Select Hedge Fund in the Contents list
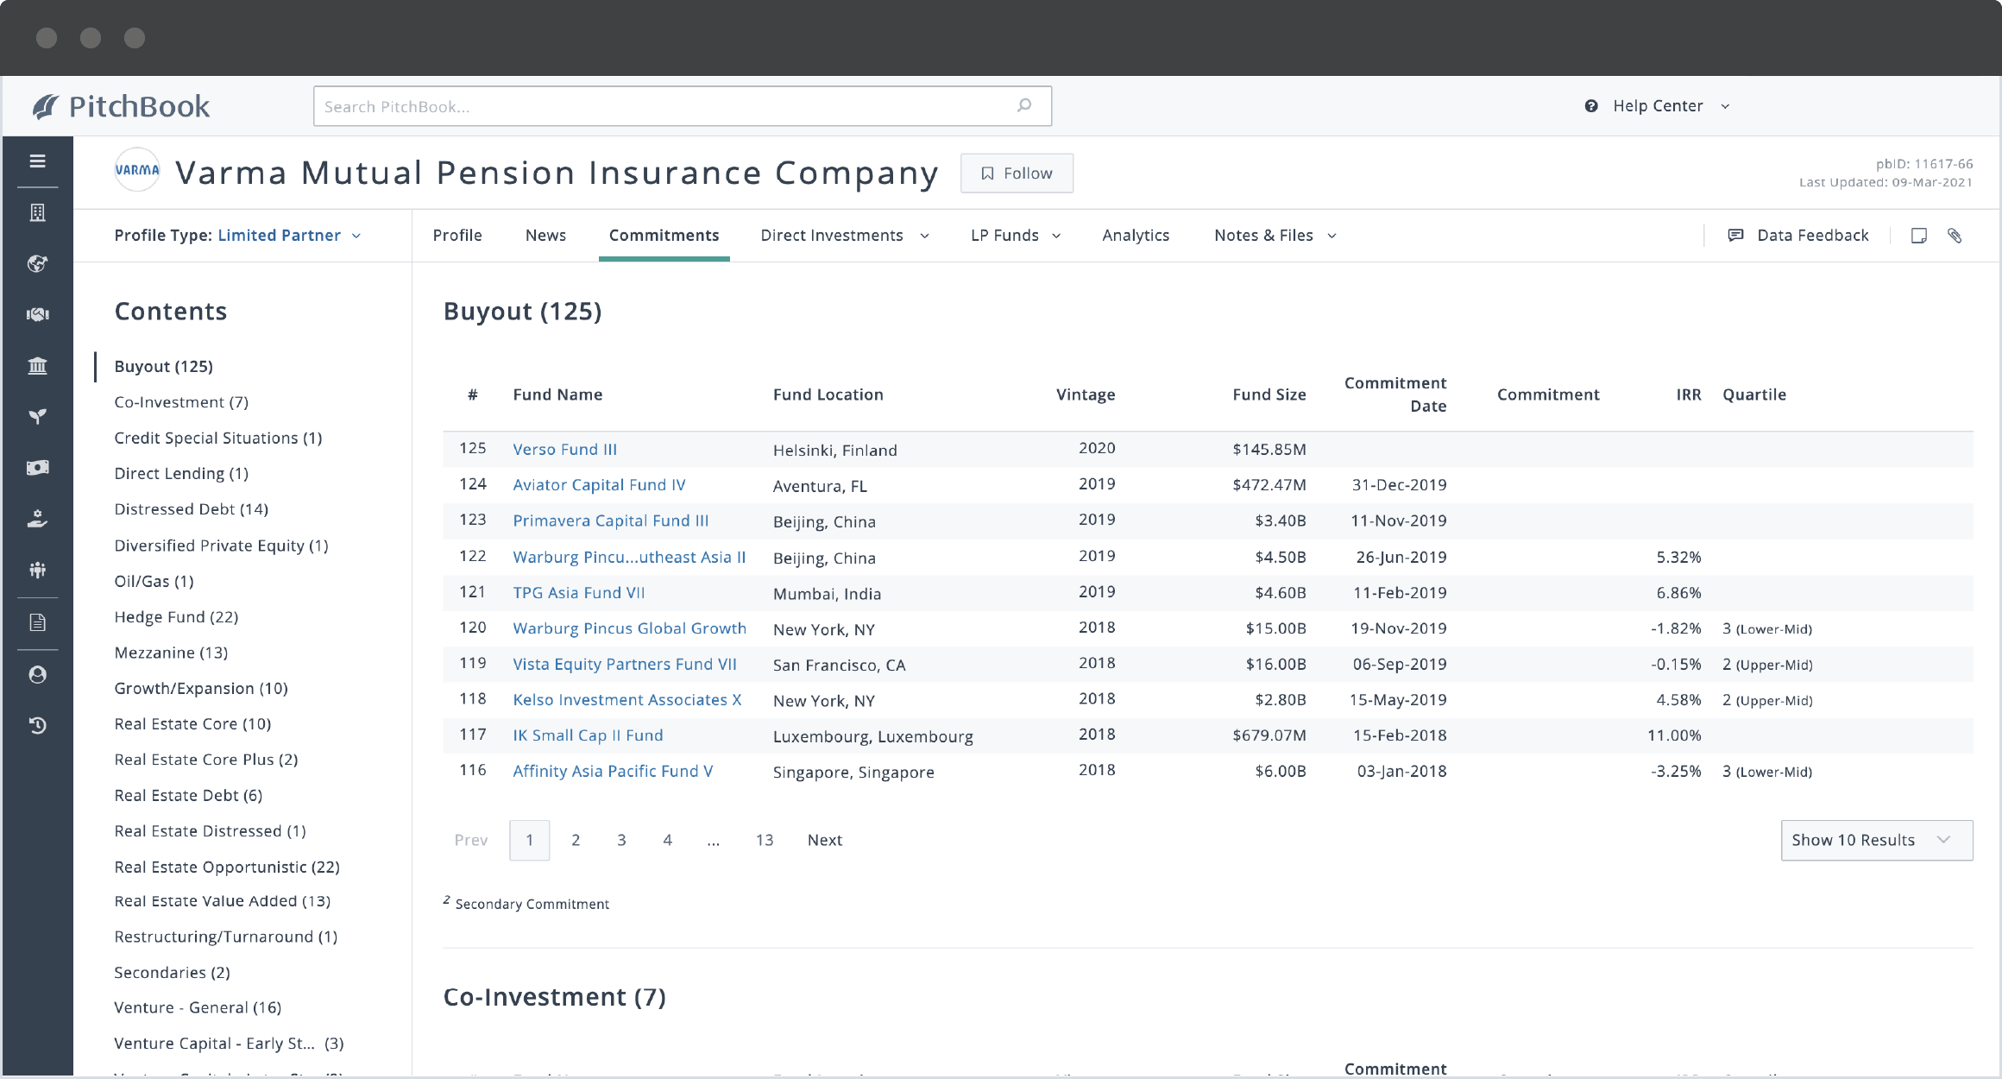Image resolution: width=2002 pixels, height=1079 pixels. [176, 616]
